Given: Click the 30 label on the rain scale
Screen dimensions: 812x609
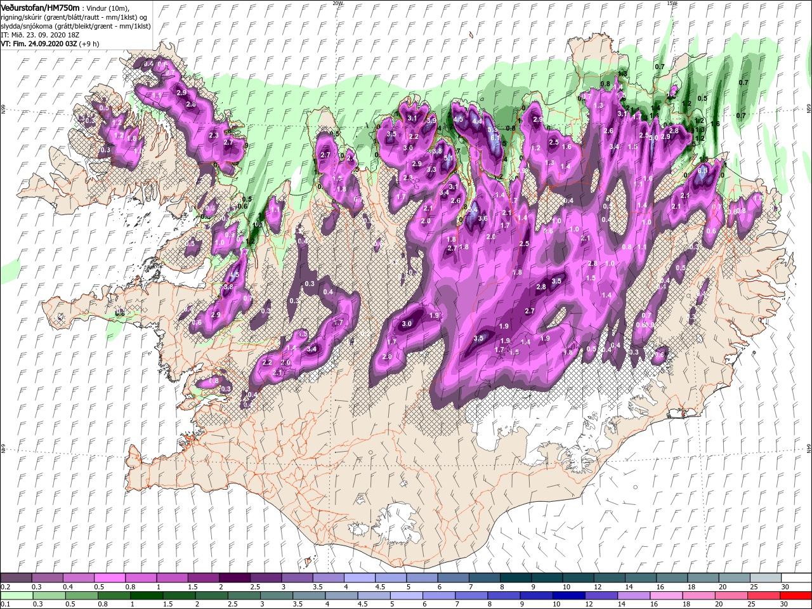Looking at the screenshot, I should pyautogui.click(x=783, y=604).
